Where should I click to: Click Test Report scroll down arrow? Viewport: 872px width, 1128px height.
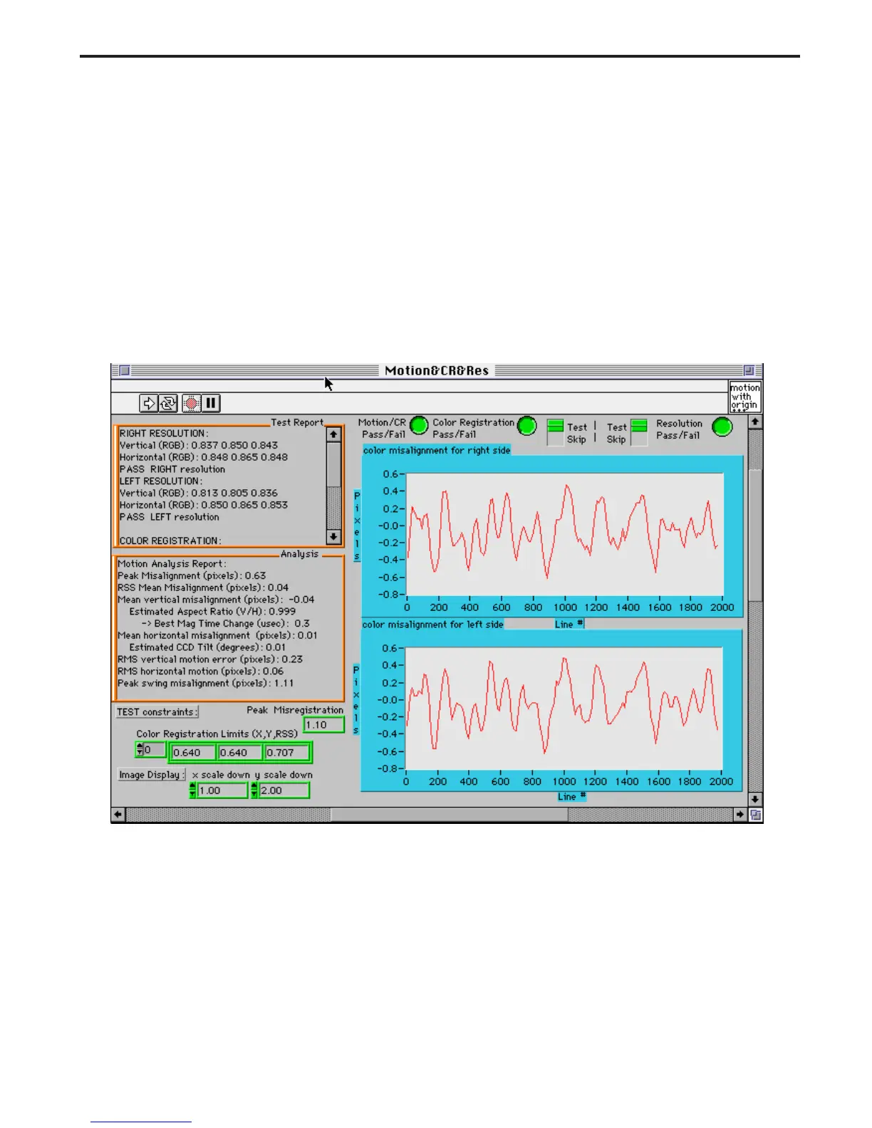(x=333, y=537)
